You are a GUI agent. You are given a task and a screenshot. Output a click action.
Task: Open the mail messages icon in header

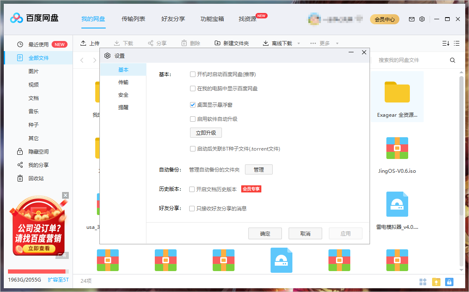tap(412, 19)
